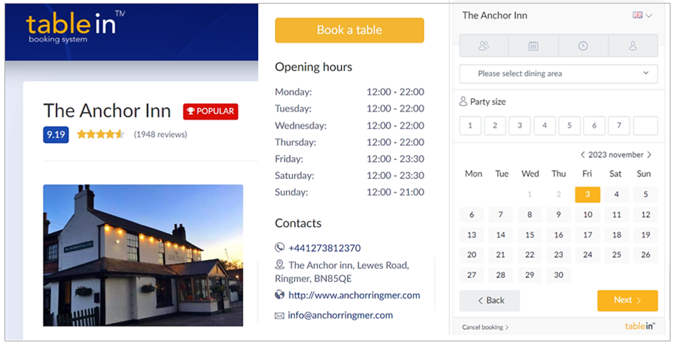Open the clock time step icon
This screenshot has width=675, height=345.
(583, 46)
